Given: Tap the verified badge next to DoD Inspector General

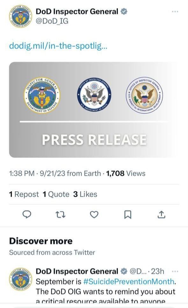Looking at the screenshot, I should (124, 11).
